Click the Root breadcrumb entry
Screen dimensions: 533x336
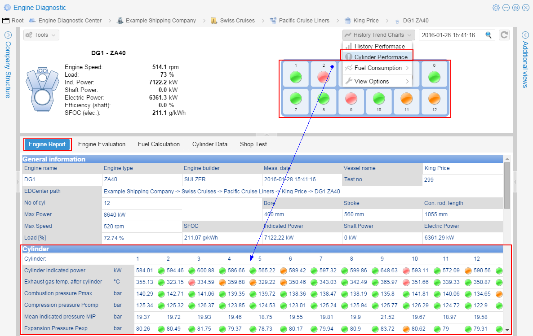pos(18,20)
